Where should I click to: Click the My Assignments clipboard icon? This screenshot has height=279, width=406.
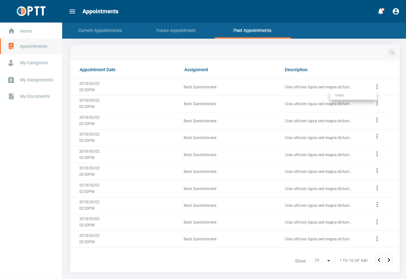coord(11,80)
